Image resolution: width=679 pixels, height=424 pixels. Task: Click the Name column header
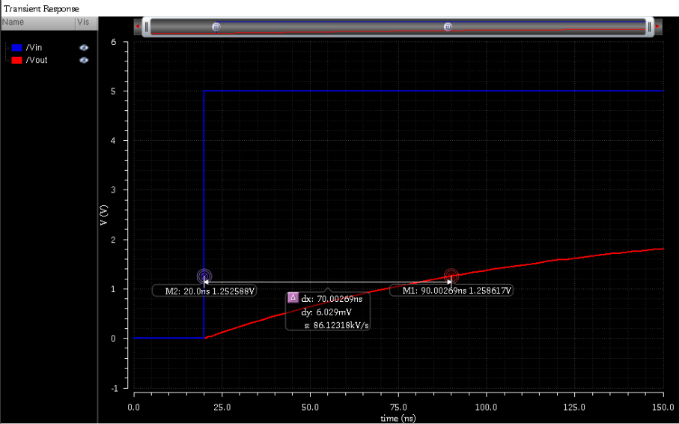tap(38, 22)
